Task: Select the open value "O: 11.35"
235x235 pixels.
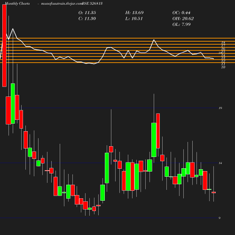Action: tap(87, 13)
